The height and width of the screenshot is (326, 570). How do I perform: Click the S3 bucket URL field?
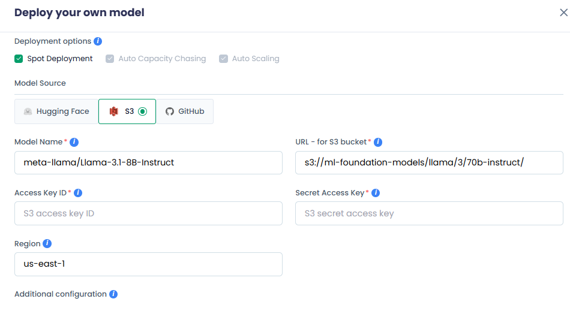[x=429, y=162]
